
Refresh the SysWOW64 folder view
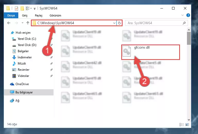[x=119, y=23]
